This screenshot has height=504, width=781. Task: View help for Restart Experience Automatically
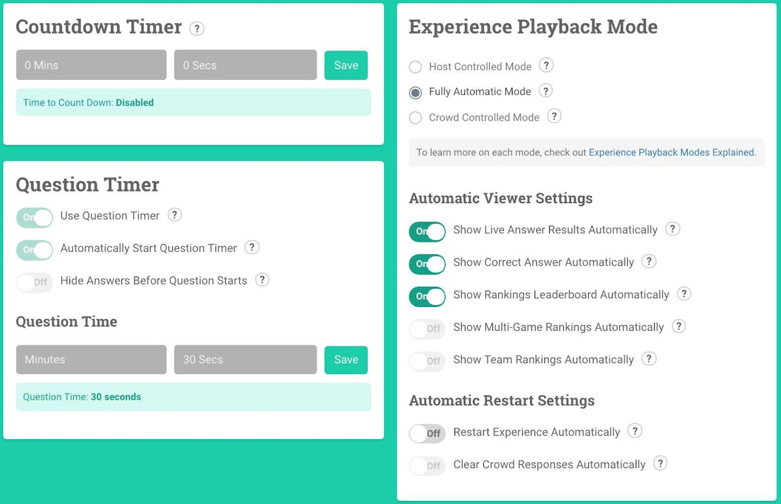click(x=635, y=431)
